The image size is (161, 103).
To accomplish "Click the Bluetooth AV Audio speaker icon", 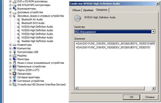I will click(x=18, y=19).
